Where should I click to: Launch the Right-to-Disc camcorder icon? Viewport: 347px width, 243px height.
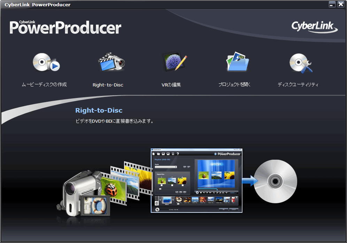(111, 62)
